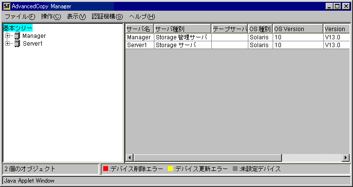Viewport: 353px width, 187px height.
Task: Open the ファイル(F) menu
Action: coord(20,17)
